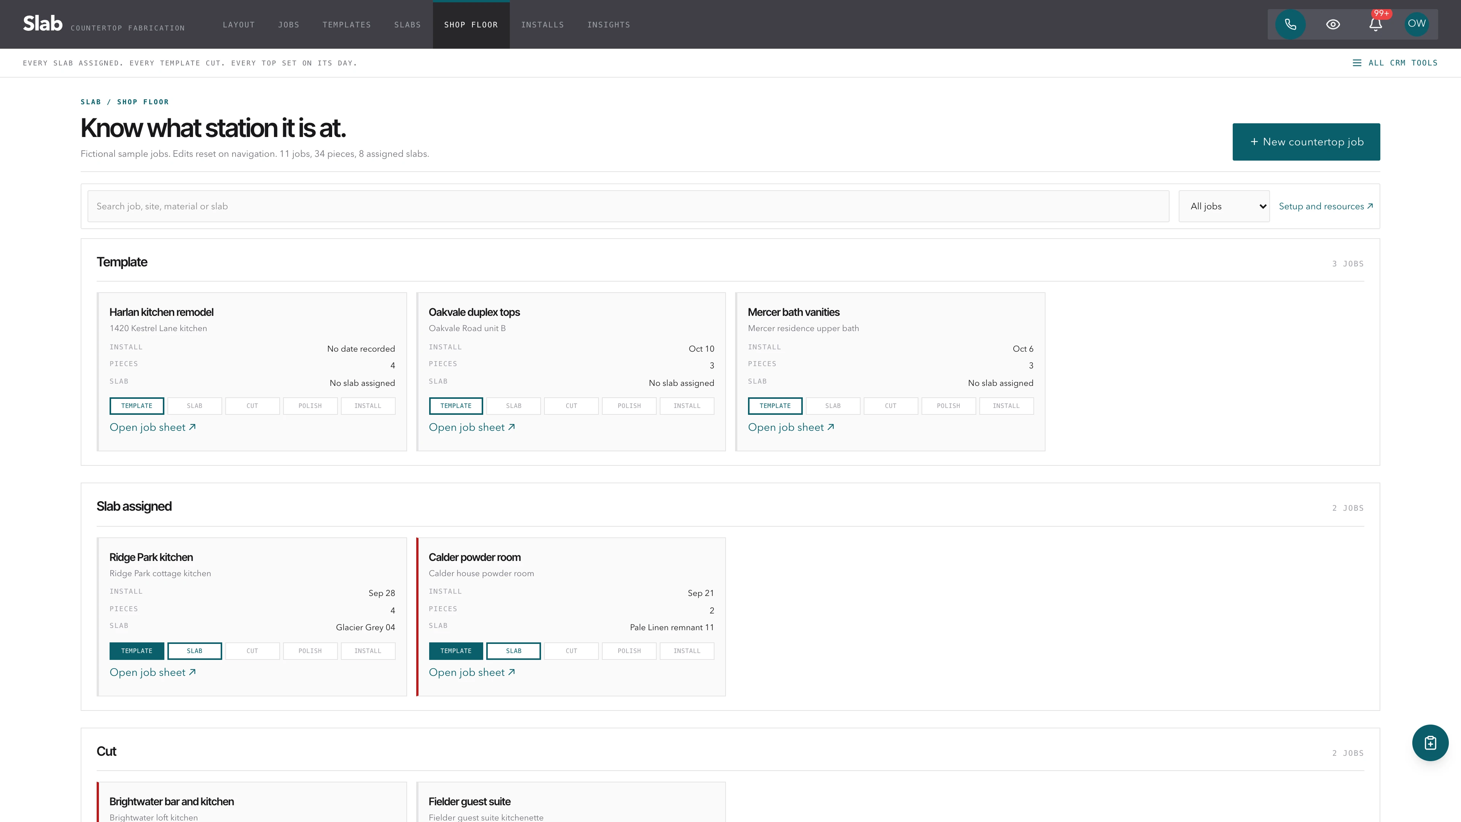1461x822 pixels.
Task: Click the job search input field
Action: click(629, 207)
